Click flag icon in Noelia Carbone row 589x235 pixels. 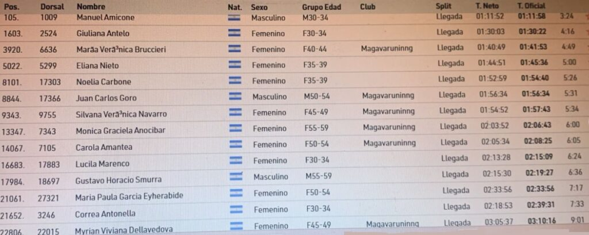pyautogui.click(x=235, y=80)
